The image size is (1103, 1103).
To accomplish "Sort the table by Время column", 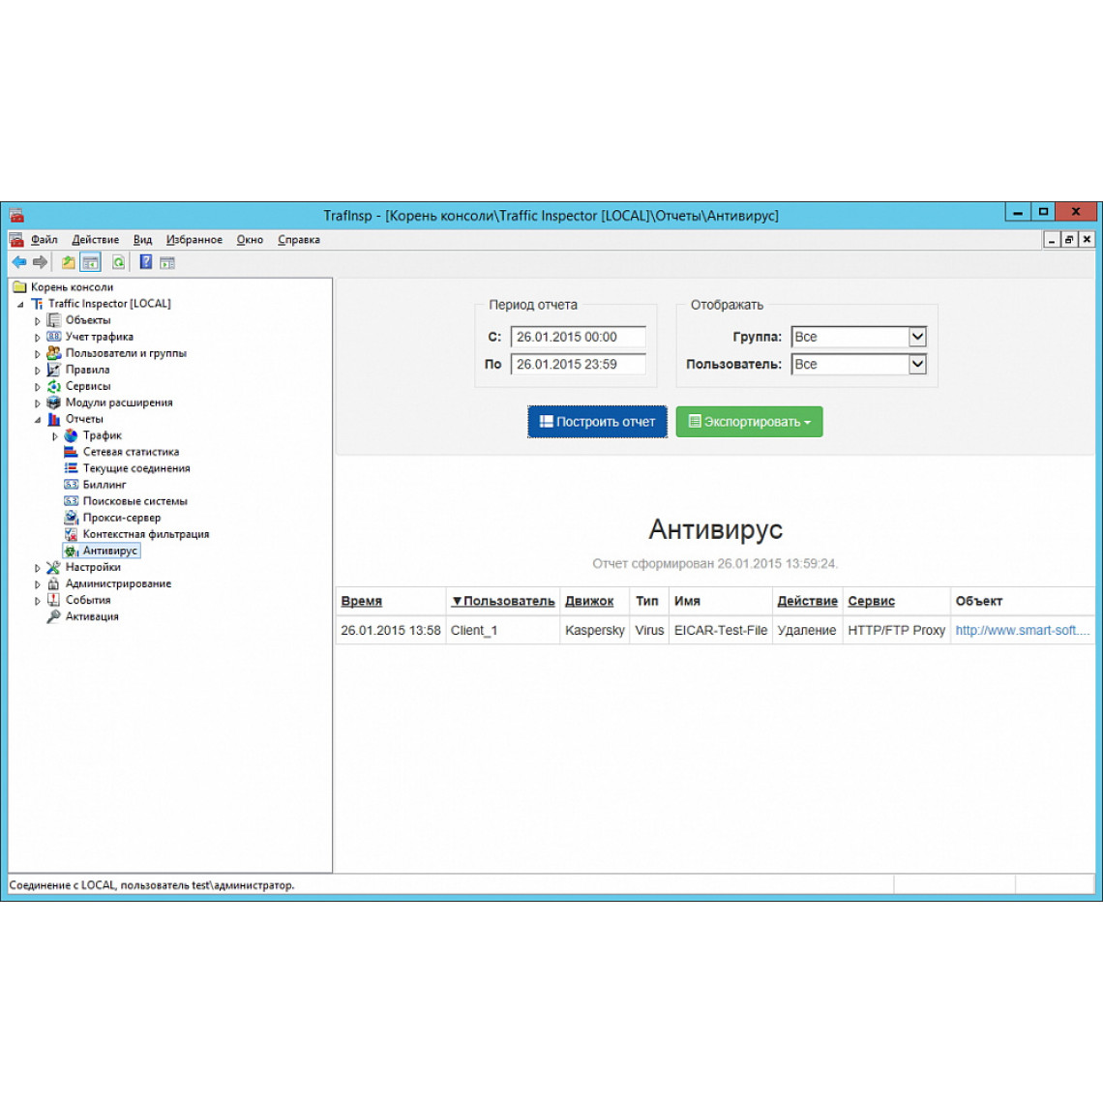I will click(x=361, y=601).
